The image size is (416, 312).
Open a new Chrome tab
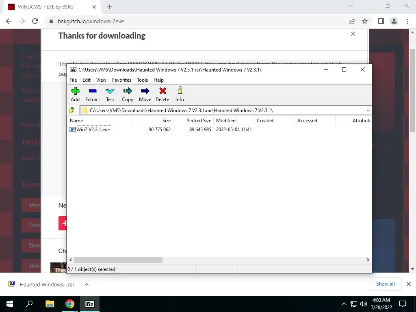click(x=110, y=7)
